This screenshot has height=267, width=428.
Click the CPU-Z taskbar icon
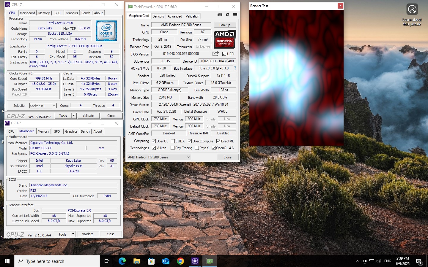coord(195,261)
